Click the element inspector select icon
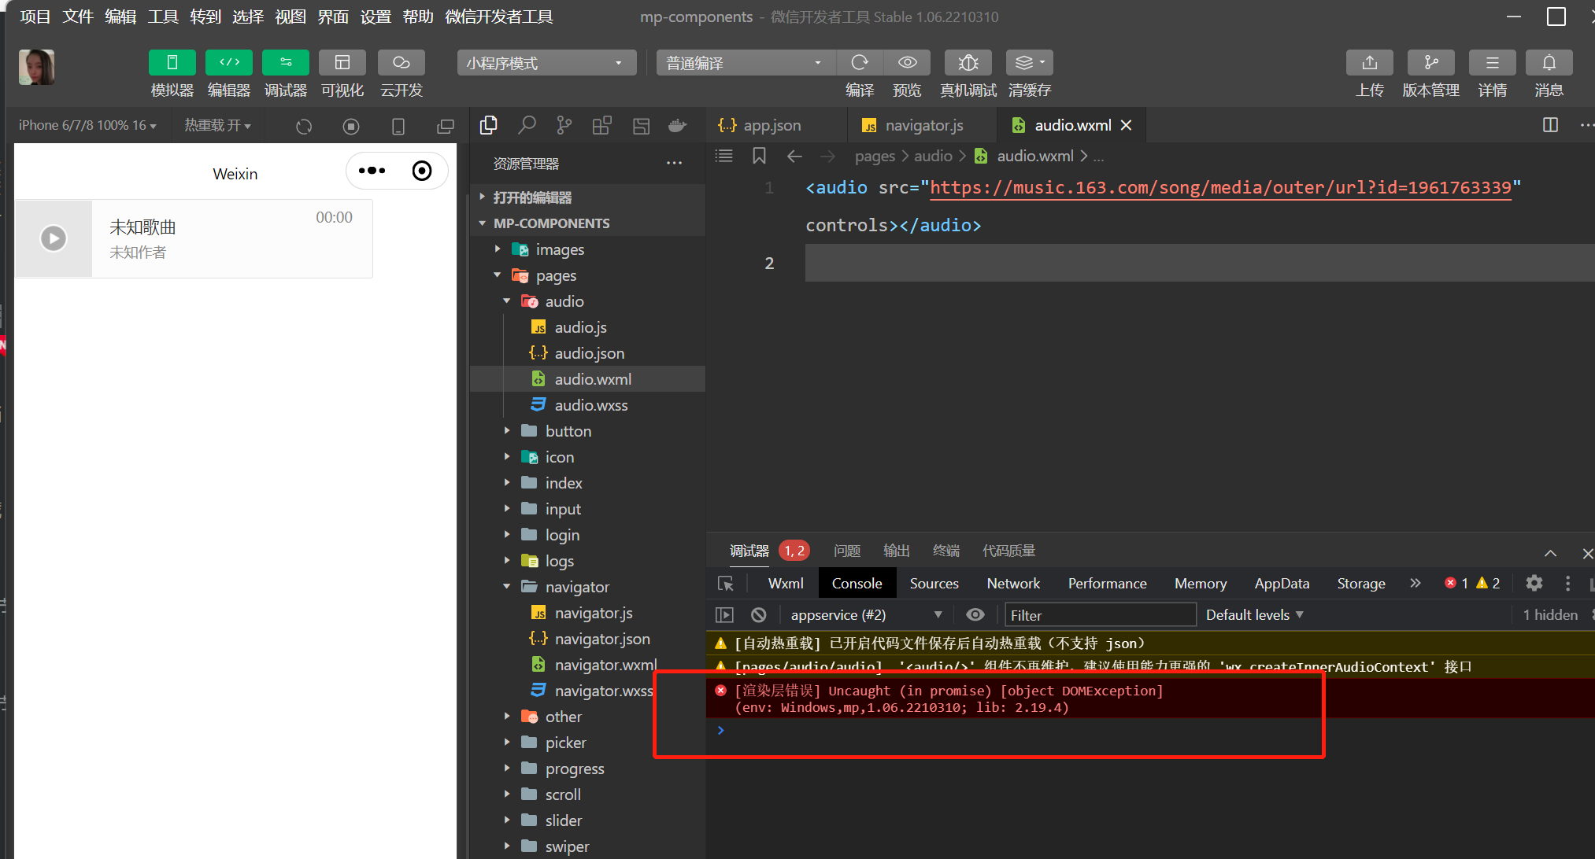The image size is (1595, 859). click(726, 583)
